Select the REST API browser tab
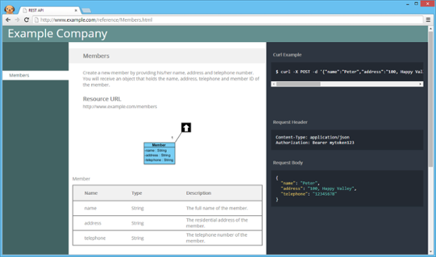Screen dimensions: 436x257 (49, 11)
